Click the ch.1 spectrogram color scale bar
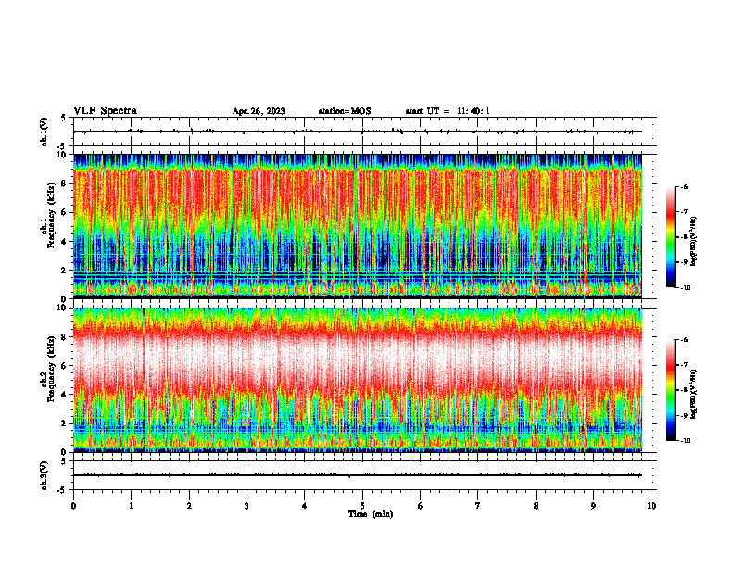The image size is (734, 567). (x=670, y=237)
